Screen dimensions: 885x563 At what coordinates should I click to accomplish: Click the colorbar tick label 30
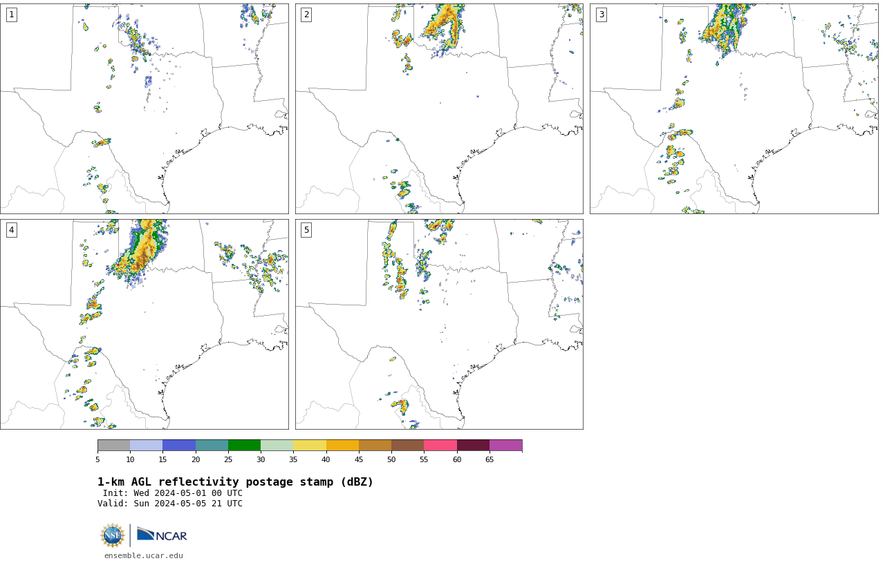point(261,459)
